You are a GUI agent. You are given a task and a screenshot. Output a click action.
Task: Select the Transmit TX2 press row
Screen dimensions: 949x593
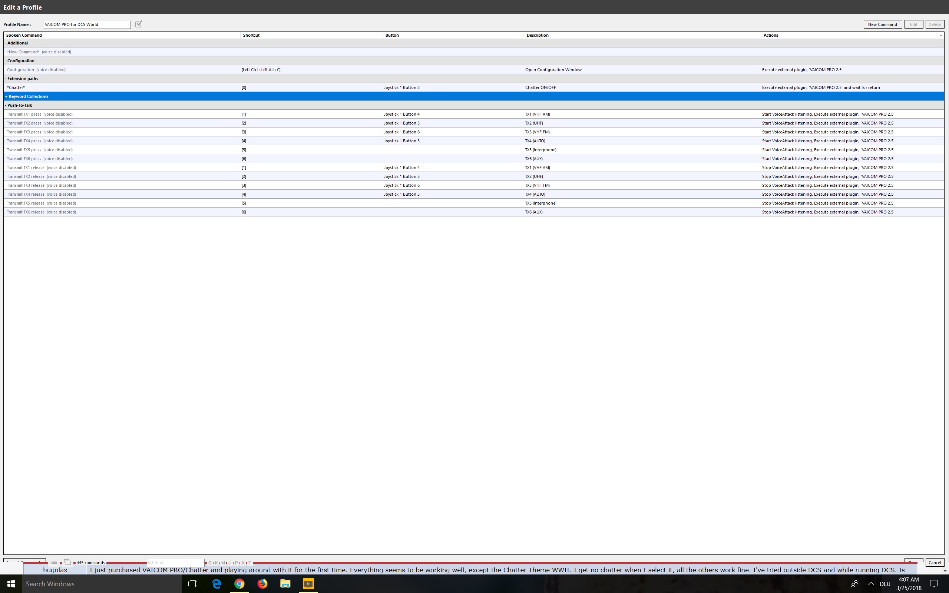pyautogui.click(x=474, y=123)
